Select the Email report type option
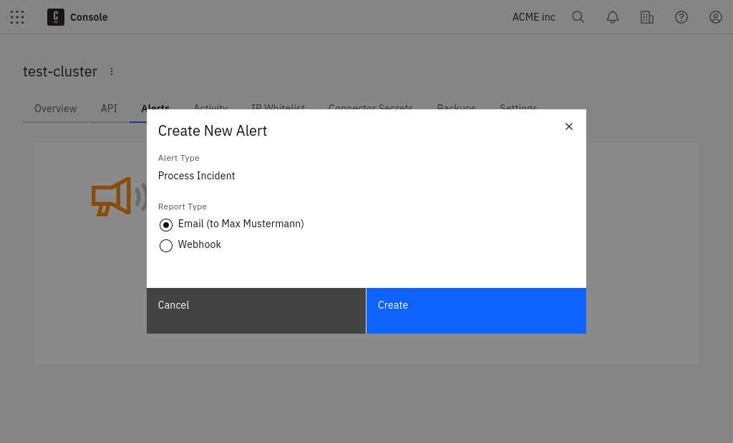Viewport: 733px width, 443px height. (x=166, y=224)
